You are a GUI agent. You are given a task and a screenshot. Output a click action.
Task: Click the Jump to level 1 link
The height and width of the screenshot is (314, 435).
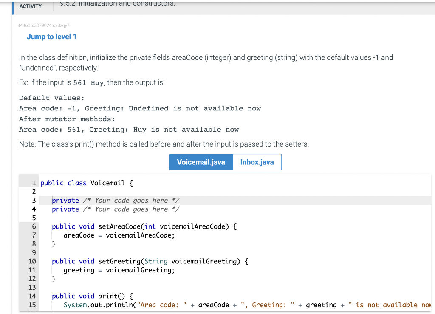pos(51,37)
